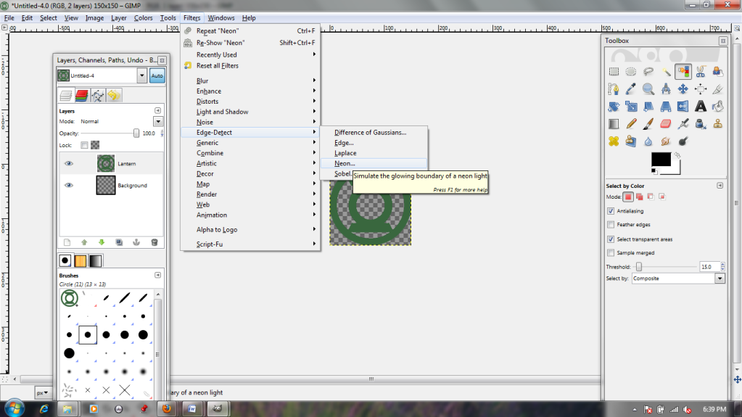
Task: Select the Ink tool
Action: tap(701, 124)
